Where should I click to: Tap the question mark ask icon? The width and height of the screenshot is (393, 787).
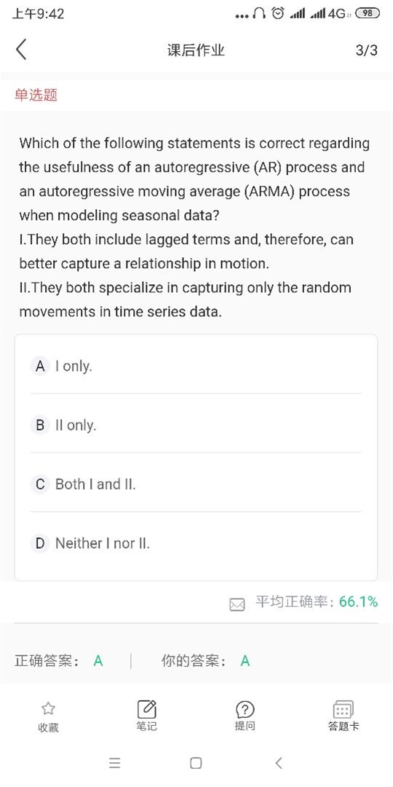click(245, 709)
